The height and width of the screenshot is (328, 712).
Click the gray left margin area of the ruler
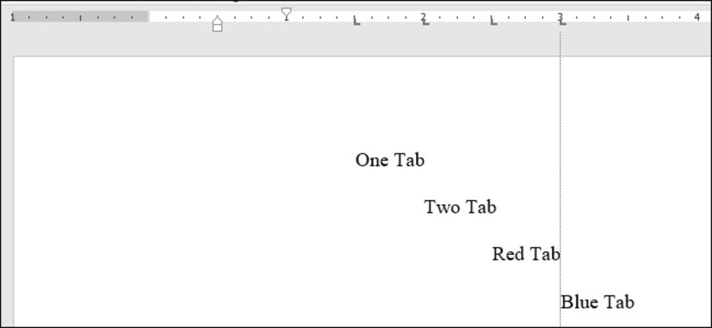pos(80,16)
